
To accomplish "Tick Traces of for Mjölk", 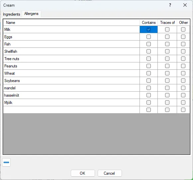I will click(x=167, y=103).
